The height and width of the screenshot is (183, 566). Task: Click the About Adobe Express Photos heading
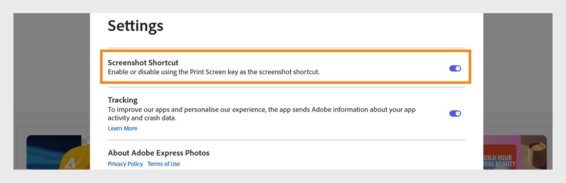[x=158, y=153]
